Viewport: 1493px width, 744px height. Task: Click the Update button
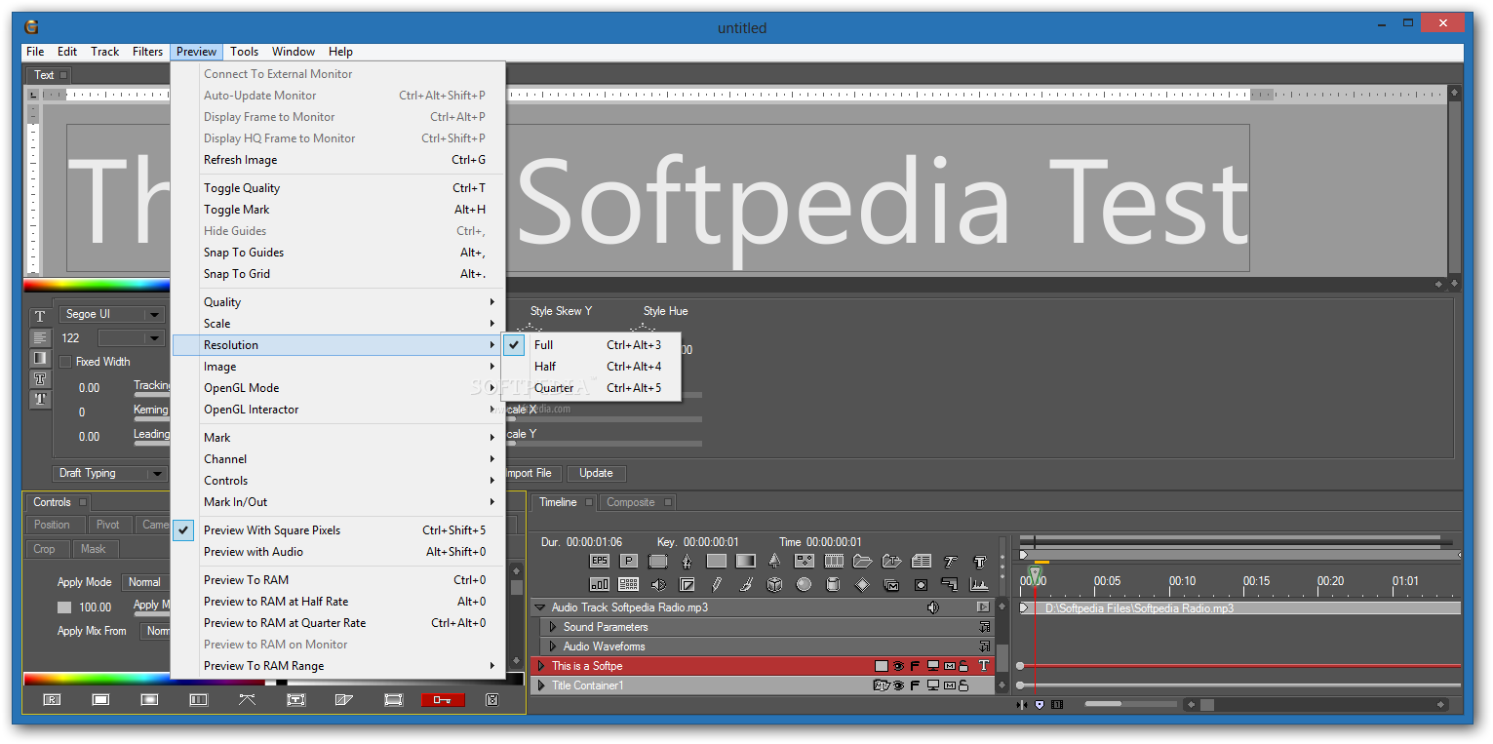point(596,473)
